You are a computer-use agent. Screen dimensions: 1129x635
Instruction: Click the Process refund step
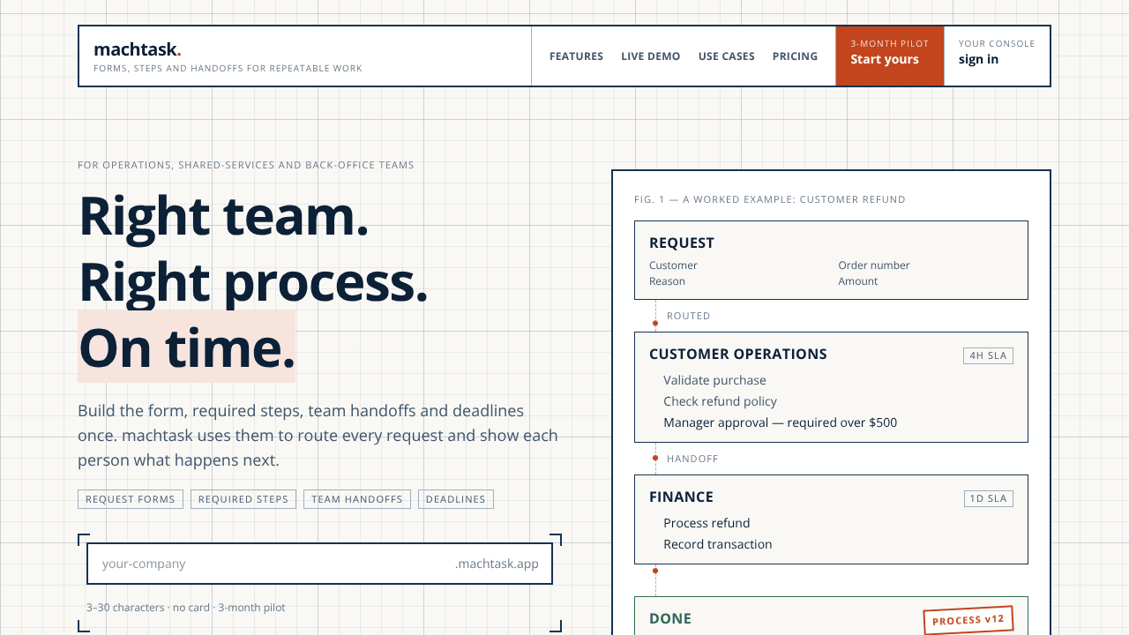point(707,523)
